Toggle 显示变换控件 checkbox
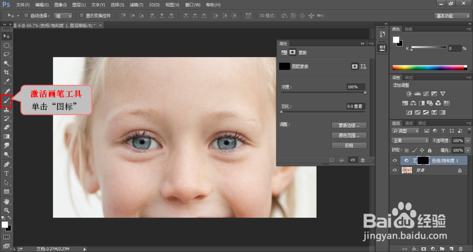The height and width of the screenshot is (252, 473). point(81,16)
